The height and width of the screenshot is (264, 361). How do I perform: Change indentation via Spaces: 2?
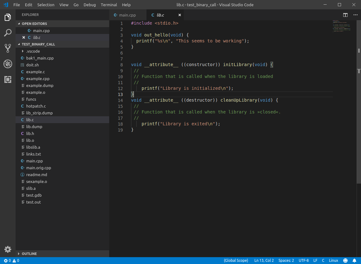(x=286, y=261)
